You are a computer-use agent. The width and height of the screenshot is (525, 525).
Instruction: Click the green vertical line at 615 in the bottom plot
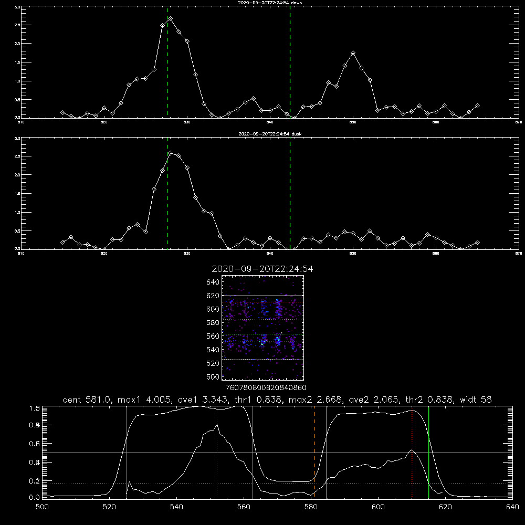coord(428,453)
